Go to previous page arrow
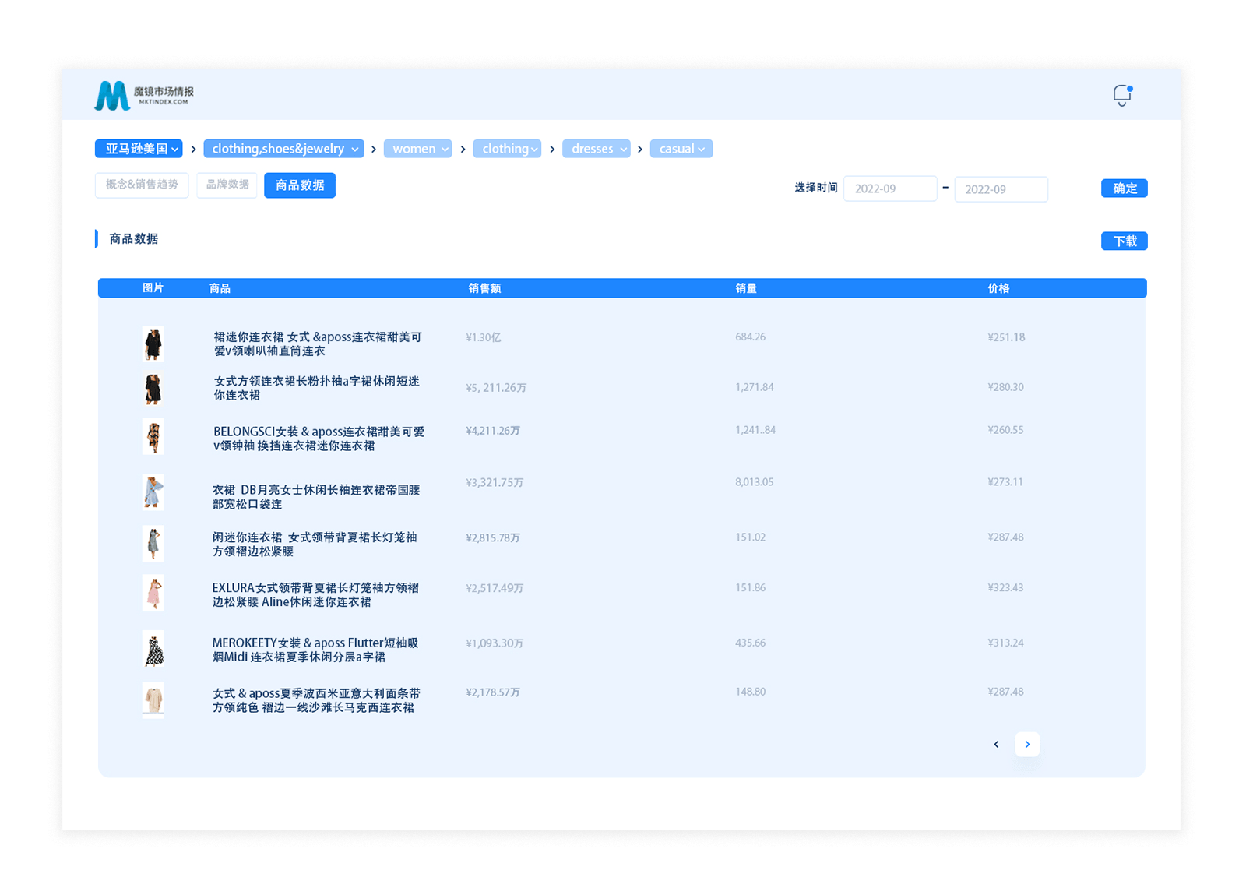 point(996,745)
